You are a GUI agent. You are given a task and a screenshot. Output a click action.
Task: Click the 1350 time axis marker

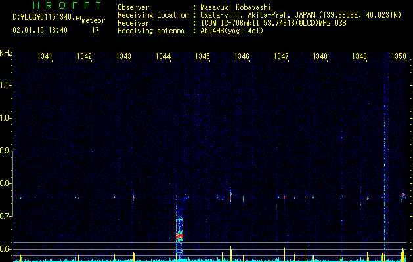pos(399,56)
